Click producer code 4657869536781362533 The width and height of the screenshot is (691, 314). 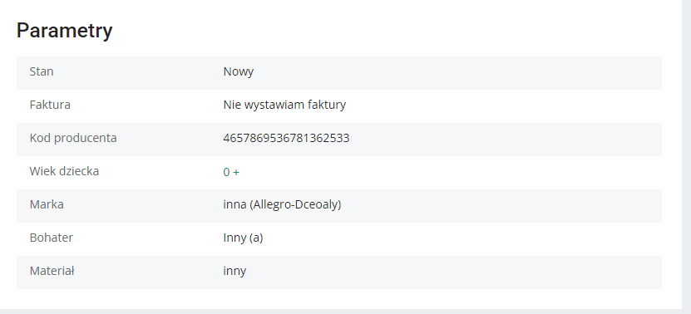tap(286, 138)
